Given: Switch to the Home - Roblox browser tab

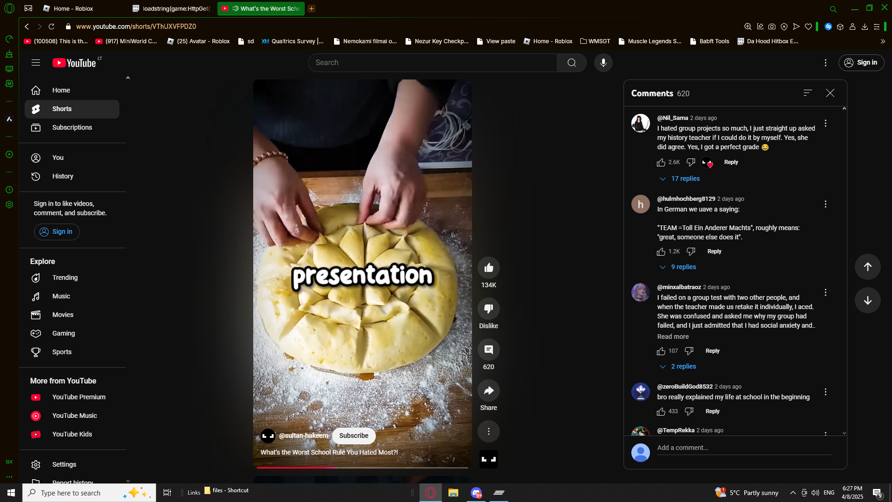Looking at the screenshot, I should pyautogui.click(x=73, y=8).
